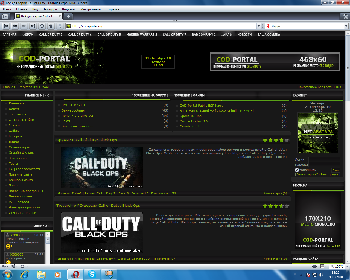Switch to Skype in the taskbar
This screenshot has height=280, width=350.
[92, 274]
